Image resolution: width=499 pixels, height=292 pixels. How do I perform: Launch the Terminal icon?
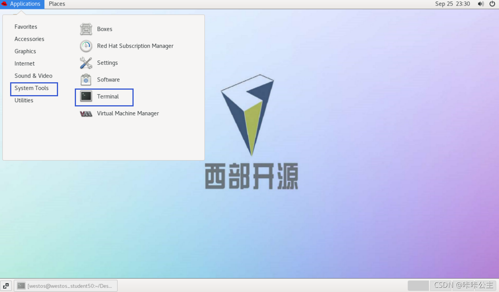click(x=86, y=96)
